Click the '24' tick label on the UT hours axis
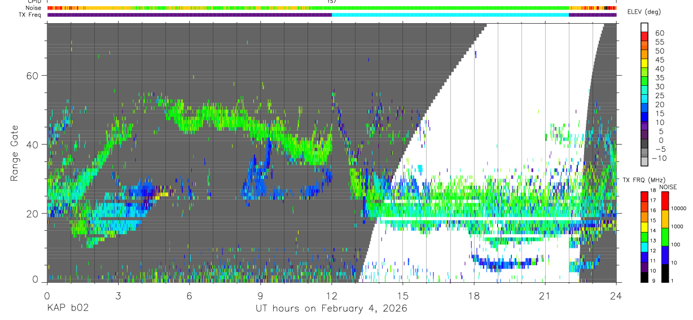 point(616,296)
